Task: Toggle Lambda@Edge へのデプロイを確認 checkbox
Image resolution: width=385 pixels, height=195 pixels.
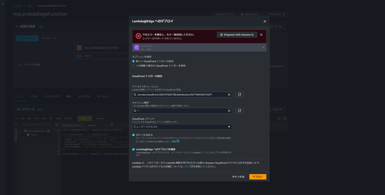Action: click(133, 149)
